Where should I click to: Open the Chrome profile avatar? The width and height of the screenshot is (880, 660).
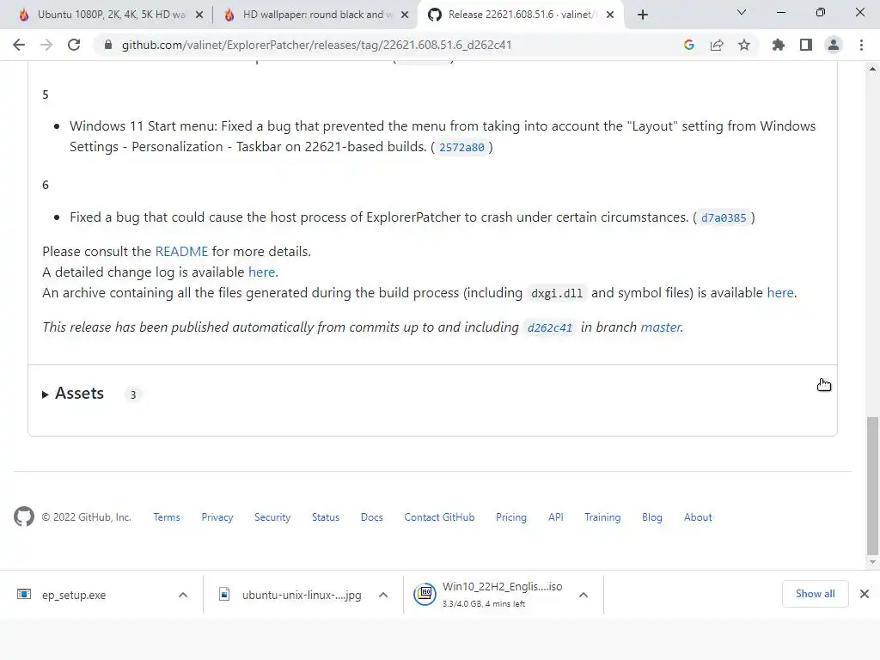coord(834,45)
